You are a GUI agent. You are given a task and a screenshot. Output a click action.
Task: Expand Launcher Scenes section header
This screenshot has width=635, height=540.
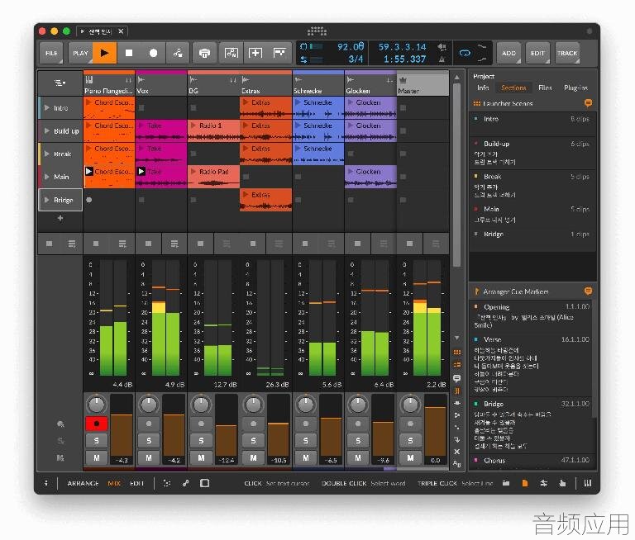[533, 103]
